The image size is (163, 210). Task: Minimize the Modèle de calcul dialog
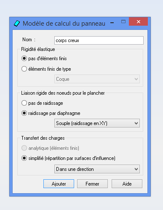click(112, 23)
